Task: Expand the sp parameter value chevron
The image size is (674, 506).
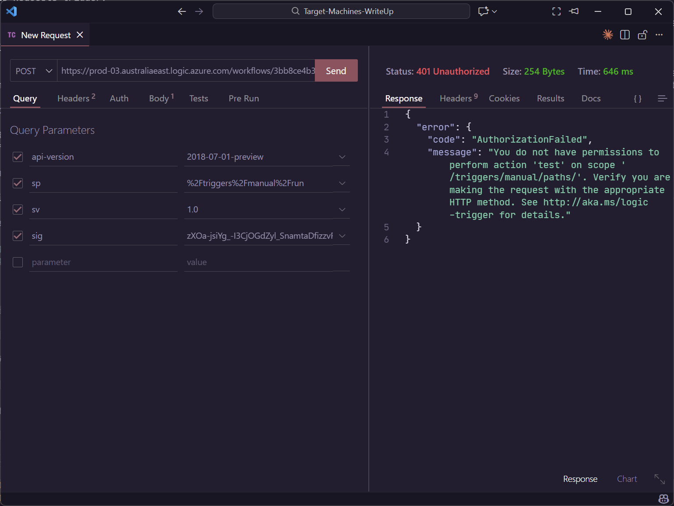Action: click(342, 183)
